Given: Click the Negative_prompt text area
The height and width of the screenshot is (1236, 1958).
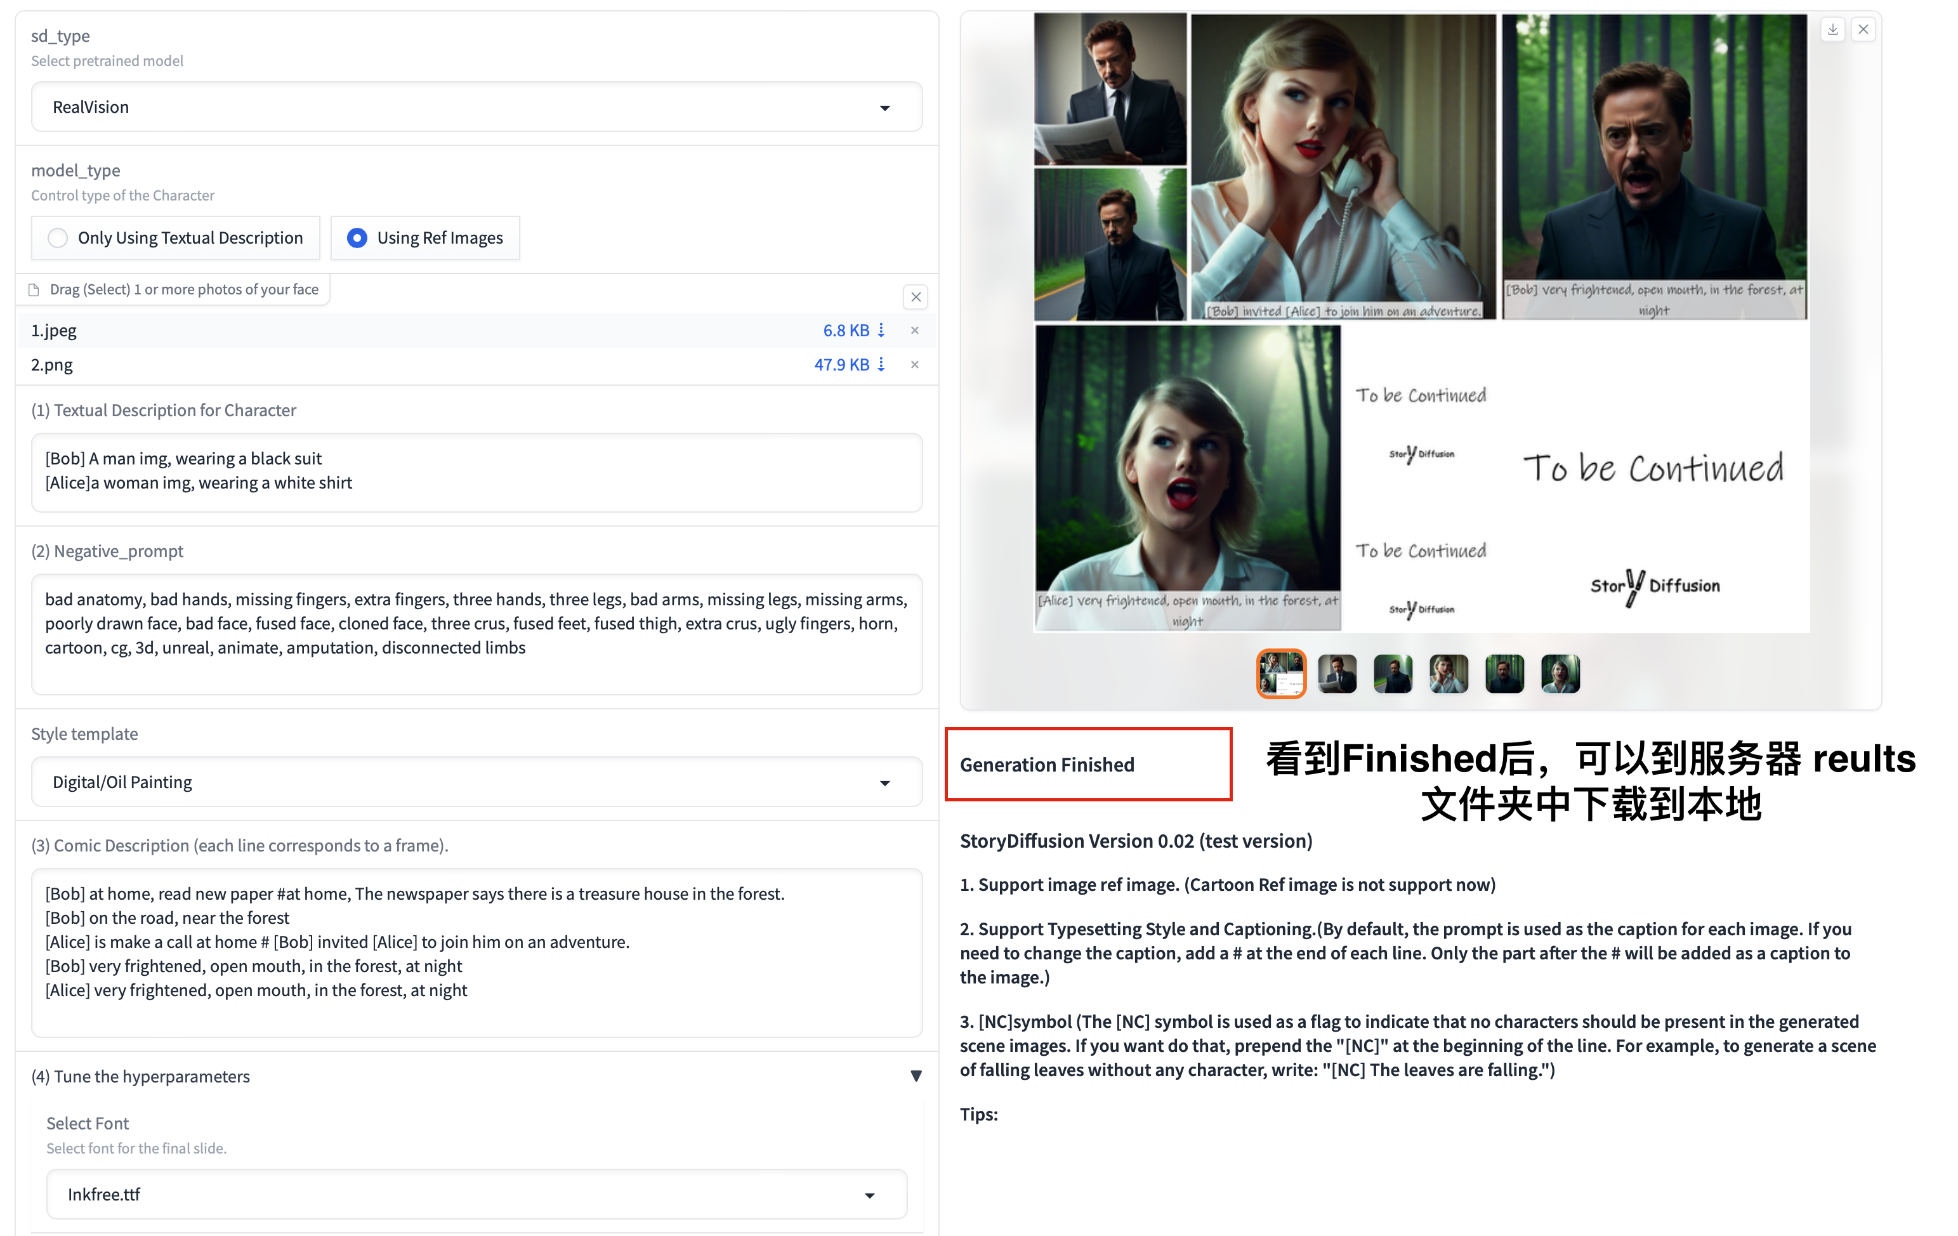Looking at the screenshot, I should coord(476,634).
